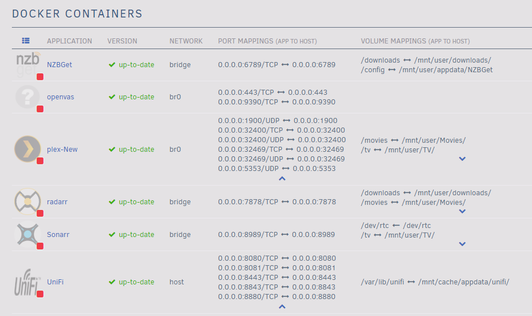Open the openvas application link
Viewport: 532px width, 316px height.
click(60, 97)
